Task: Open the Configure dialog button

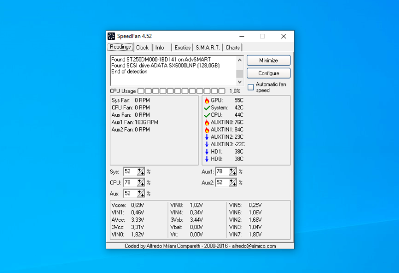Action: click(268, 73)
